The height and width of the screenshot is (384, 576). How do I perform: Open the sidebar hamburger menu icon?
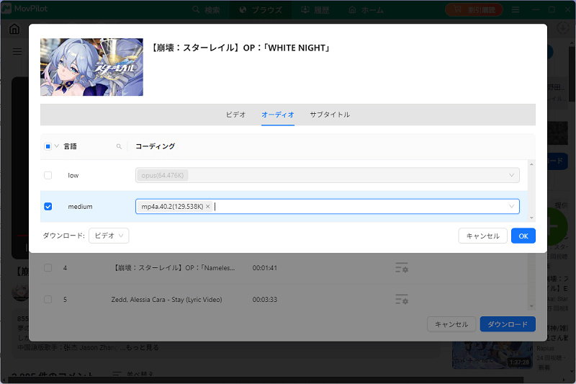pos(17,51)
